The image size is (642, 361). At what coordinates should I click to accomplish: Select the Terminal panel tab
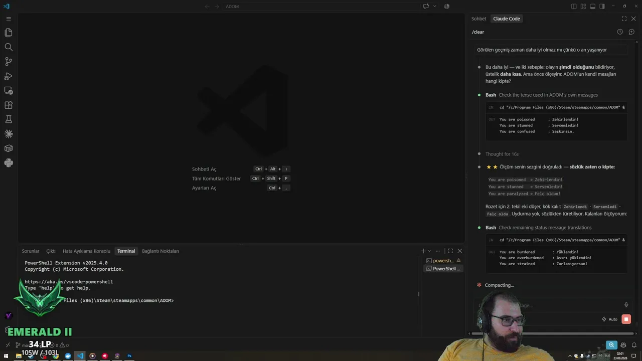point(126,251)
